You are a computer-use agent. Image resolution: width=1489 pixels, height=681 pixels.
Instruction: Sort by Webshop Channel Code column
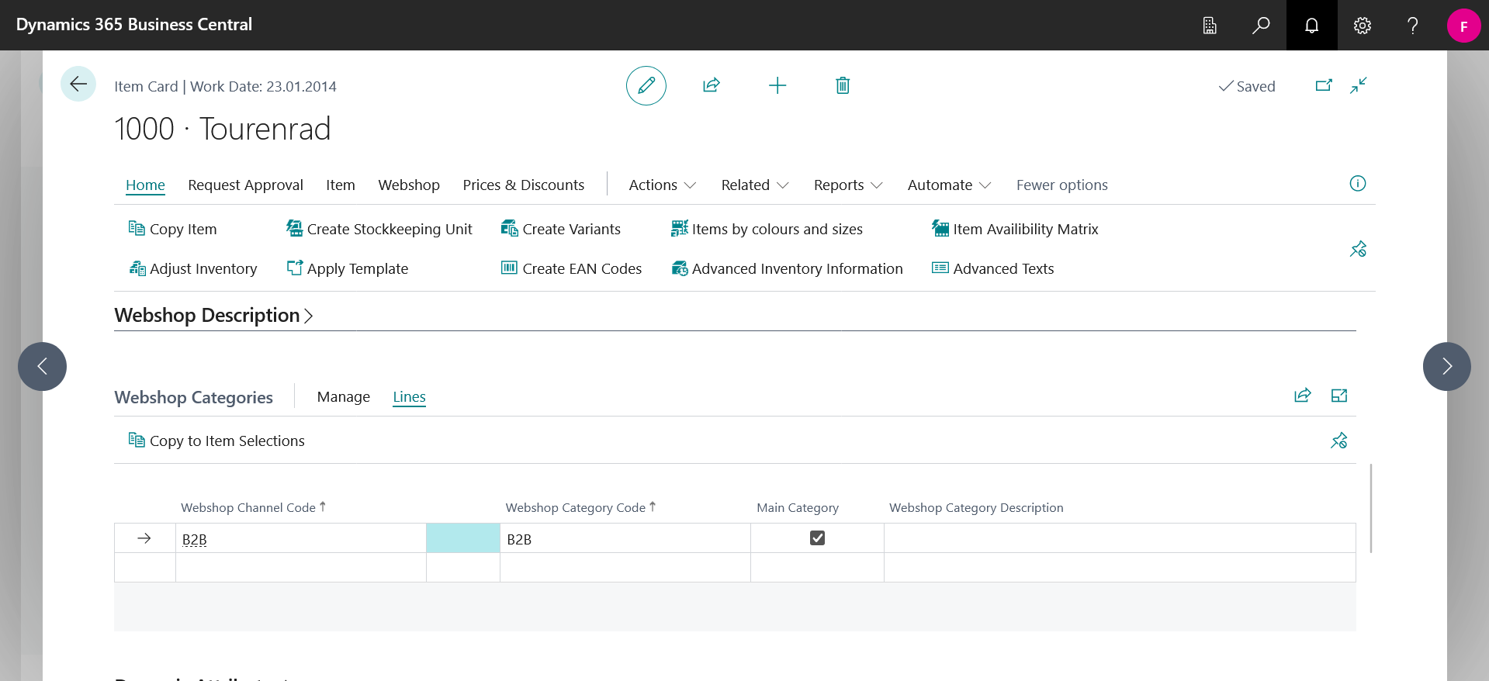[253, 507]
